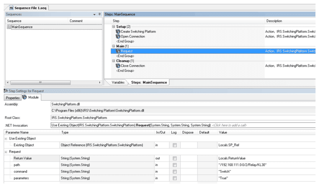Screen dimensions: 319x187
Task: Click the In/Out column header
Action: (x=162, y=133)
